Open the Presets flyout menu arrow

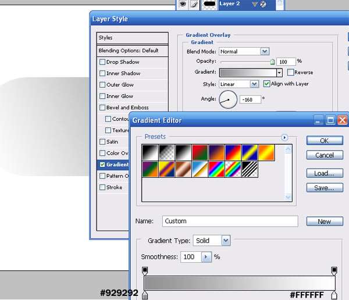coord(284,137)
